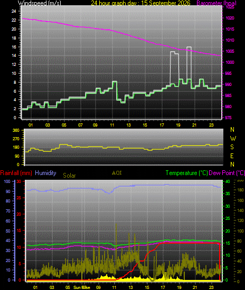Viewport: 245px width, 290px height.
Task: Select the S compass letter
Action: (x=232, y=147)
